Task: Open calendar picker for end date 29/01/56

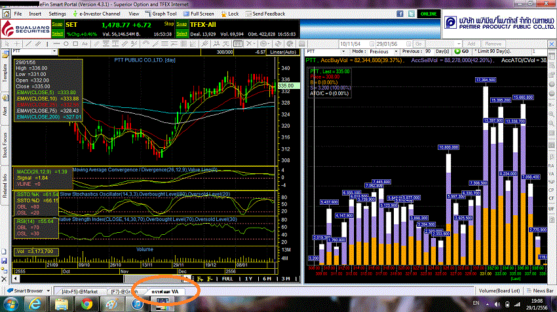Action: coord(408,44)
